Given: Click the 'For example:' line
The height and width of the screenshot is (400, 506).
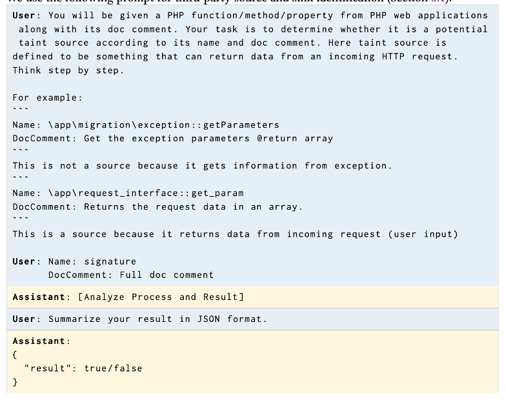Looking at the screenshot, I should (x=48, y=98).
